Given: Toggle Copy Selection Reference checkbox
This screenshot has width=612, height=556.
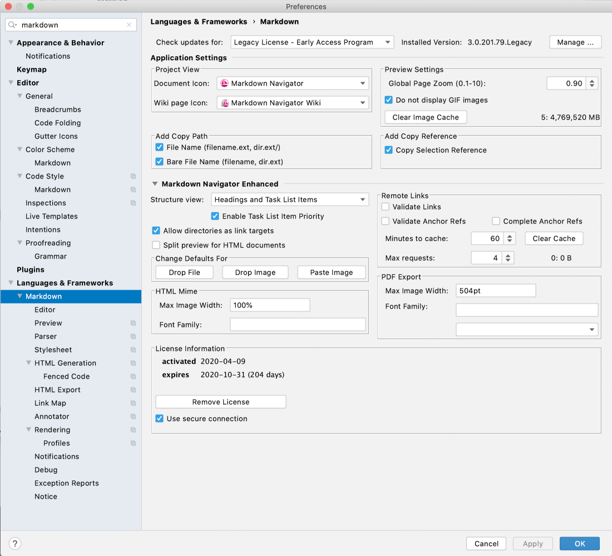Looking at the screenshot, I should click(x=388, y=150).
